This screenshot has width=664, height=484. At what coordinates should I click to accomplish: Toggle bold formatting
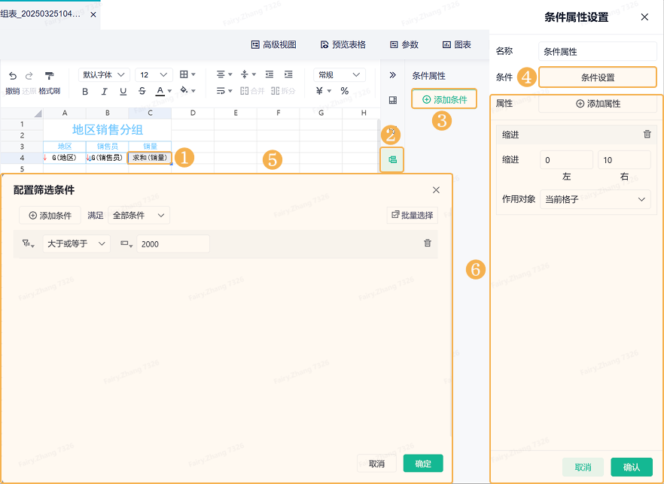85,91
